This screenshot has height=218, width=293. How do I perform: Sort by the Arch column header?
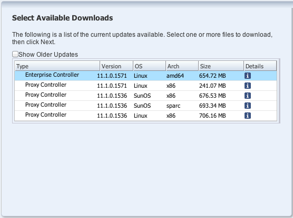coord(182,66)
